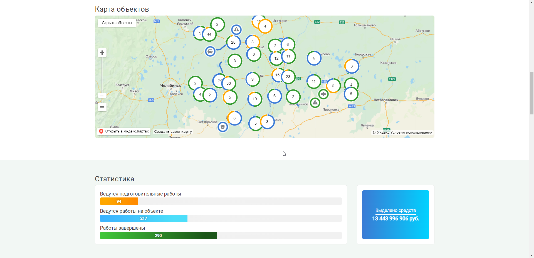Open the orange cluster 4 near Исетское

265,26
